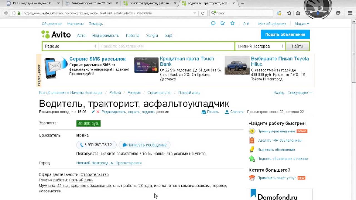The height and width of the screenshot is (200, 356).
Task: Open the Кредитная карта Touch Bank ad
Action: point(187,61)
